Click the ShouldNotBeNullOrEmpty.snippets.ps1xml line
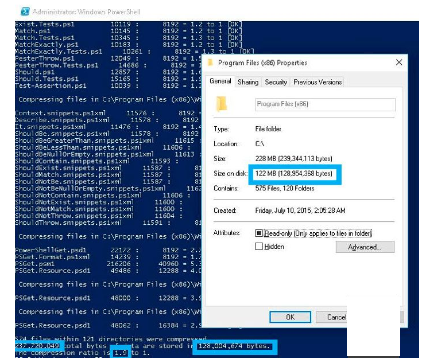The height and width of the screenshot is (359, 422). click(108, 189)
